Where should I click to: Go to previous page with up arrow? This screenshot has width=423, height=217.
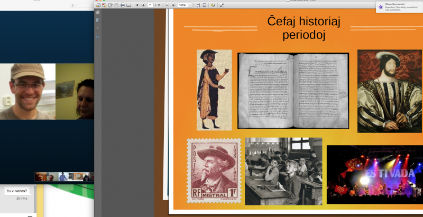137,5
